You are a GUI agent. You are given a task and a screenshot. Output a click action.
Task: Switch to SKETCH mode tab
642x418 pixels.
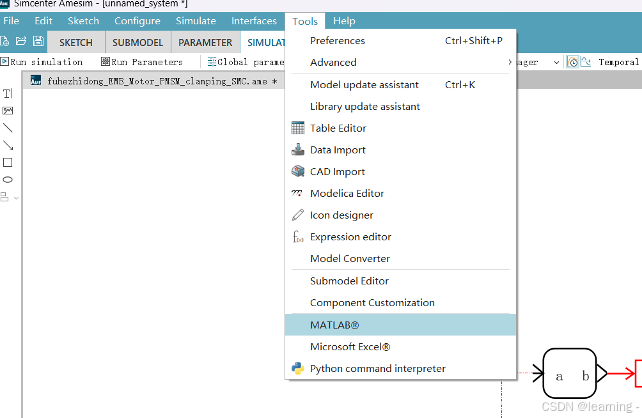coord(75,43)
